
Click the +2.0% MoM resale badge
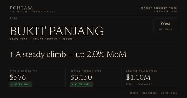click(21, 84)
